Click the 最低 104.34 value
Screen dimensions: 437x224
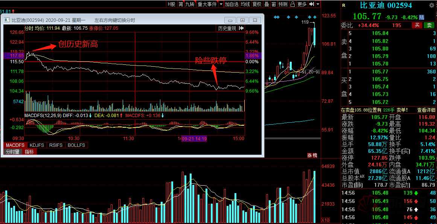point(426,131)
